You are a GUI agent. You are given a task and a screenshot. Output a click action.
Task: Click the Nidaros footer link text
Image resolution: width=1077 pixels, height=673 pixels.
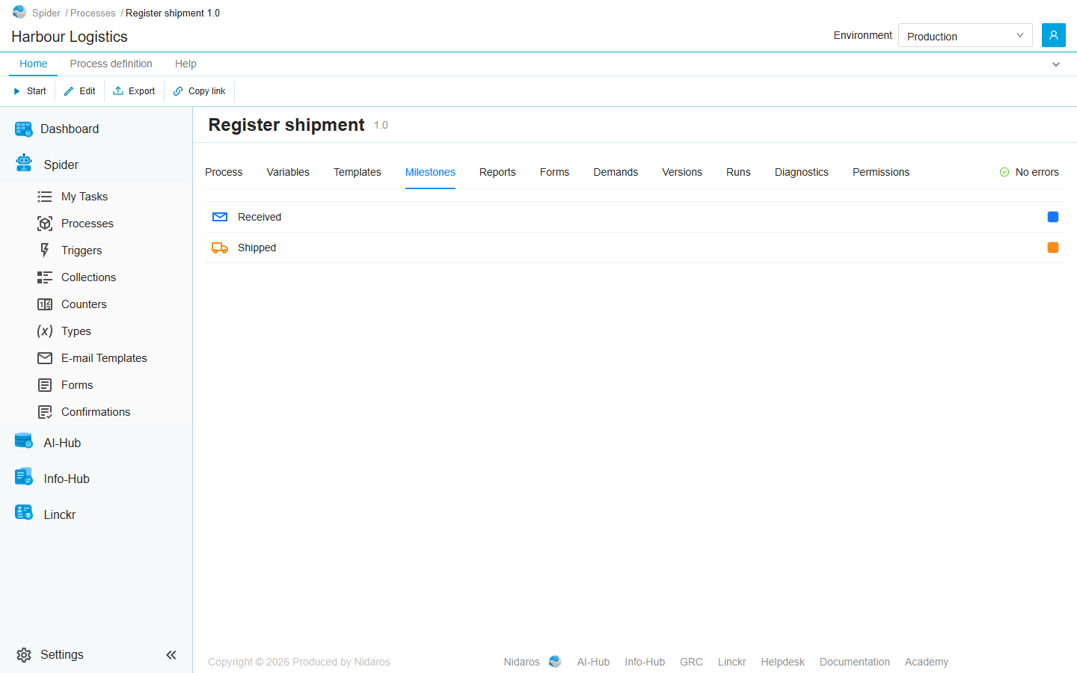pyautogui.click(x=521, y=662)
